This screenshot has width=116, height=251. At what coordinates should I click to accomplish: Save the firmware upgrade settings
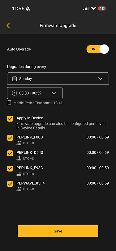58,231
